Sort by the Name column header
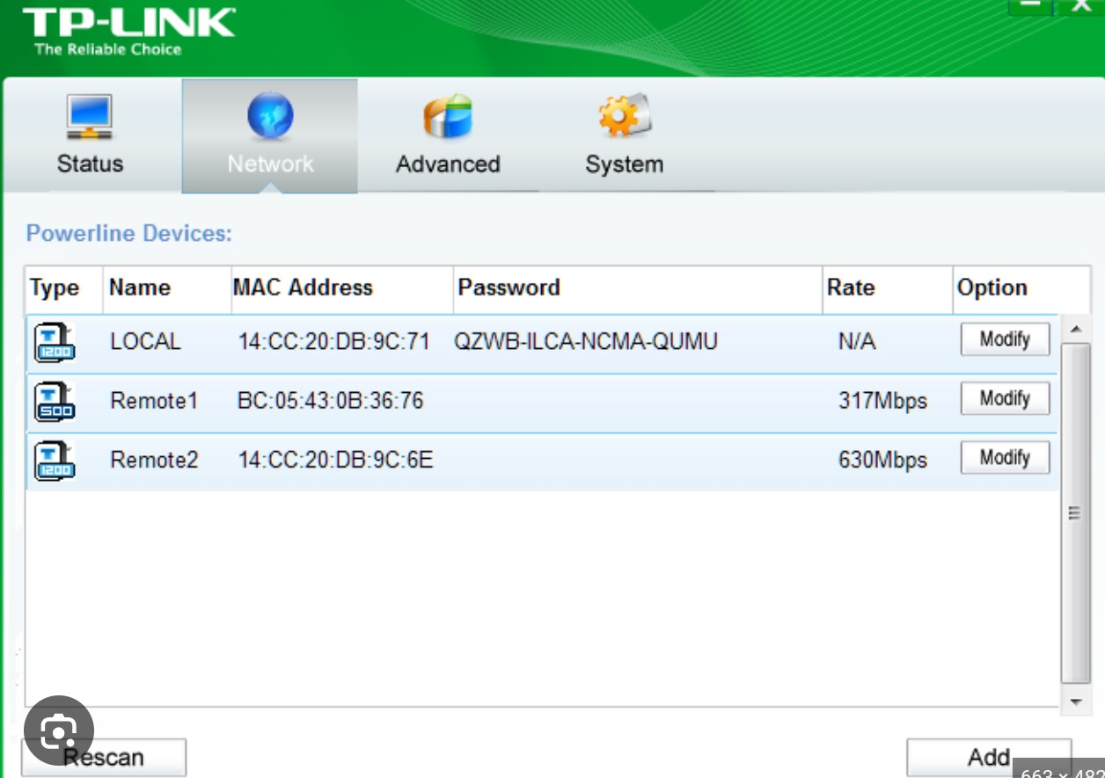 click(167, 288)
